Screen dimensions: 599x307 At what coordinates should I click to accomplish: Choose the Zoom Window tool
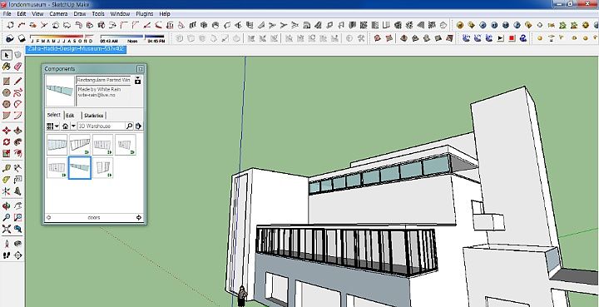pyautogui.click(x=18, y=218)
